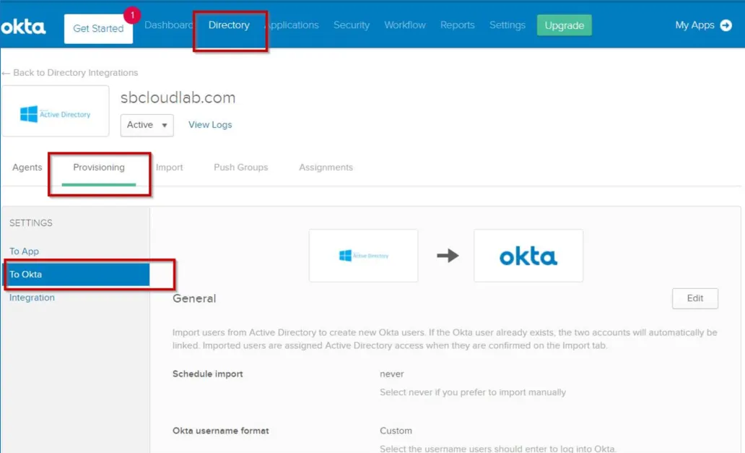Image resolution: width=745 pixels, height=453 pixels.
Task: Click the sbcloudlab.com title
Action: tap(178, 98)
